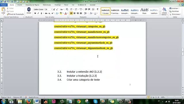This screenshot has height=104, width=184.
Task: Center align the paragraph
Action: 74,13
